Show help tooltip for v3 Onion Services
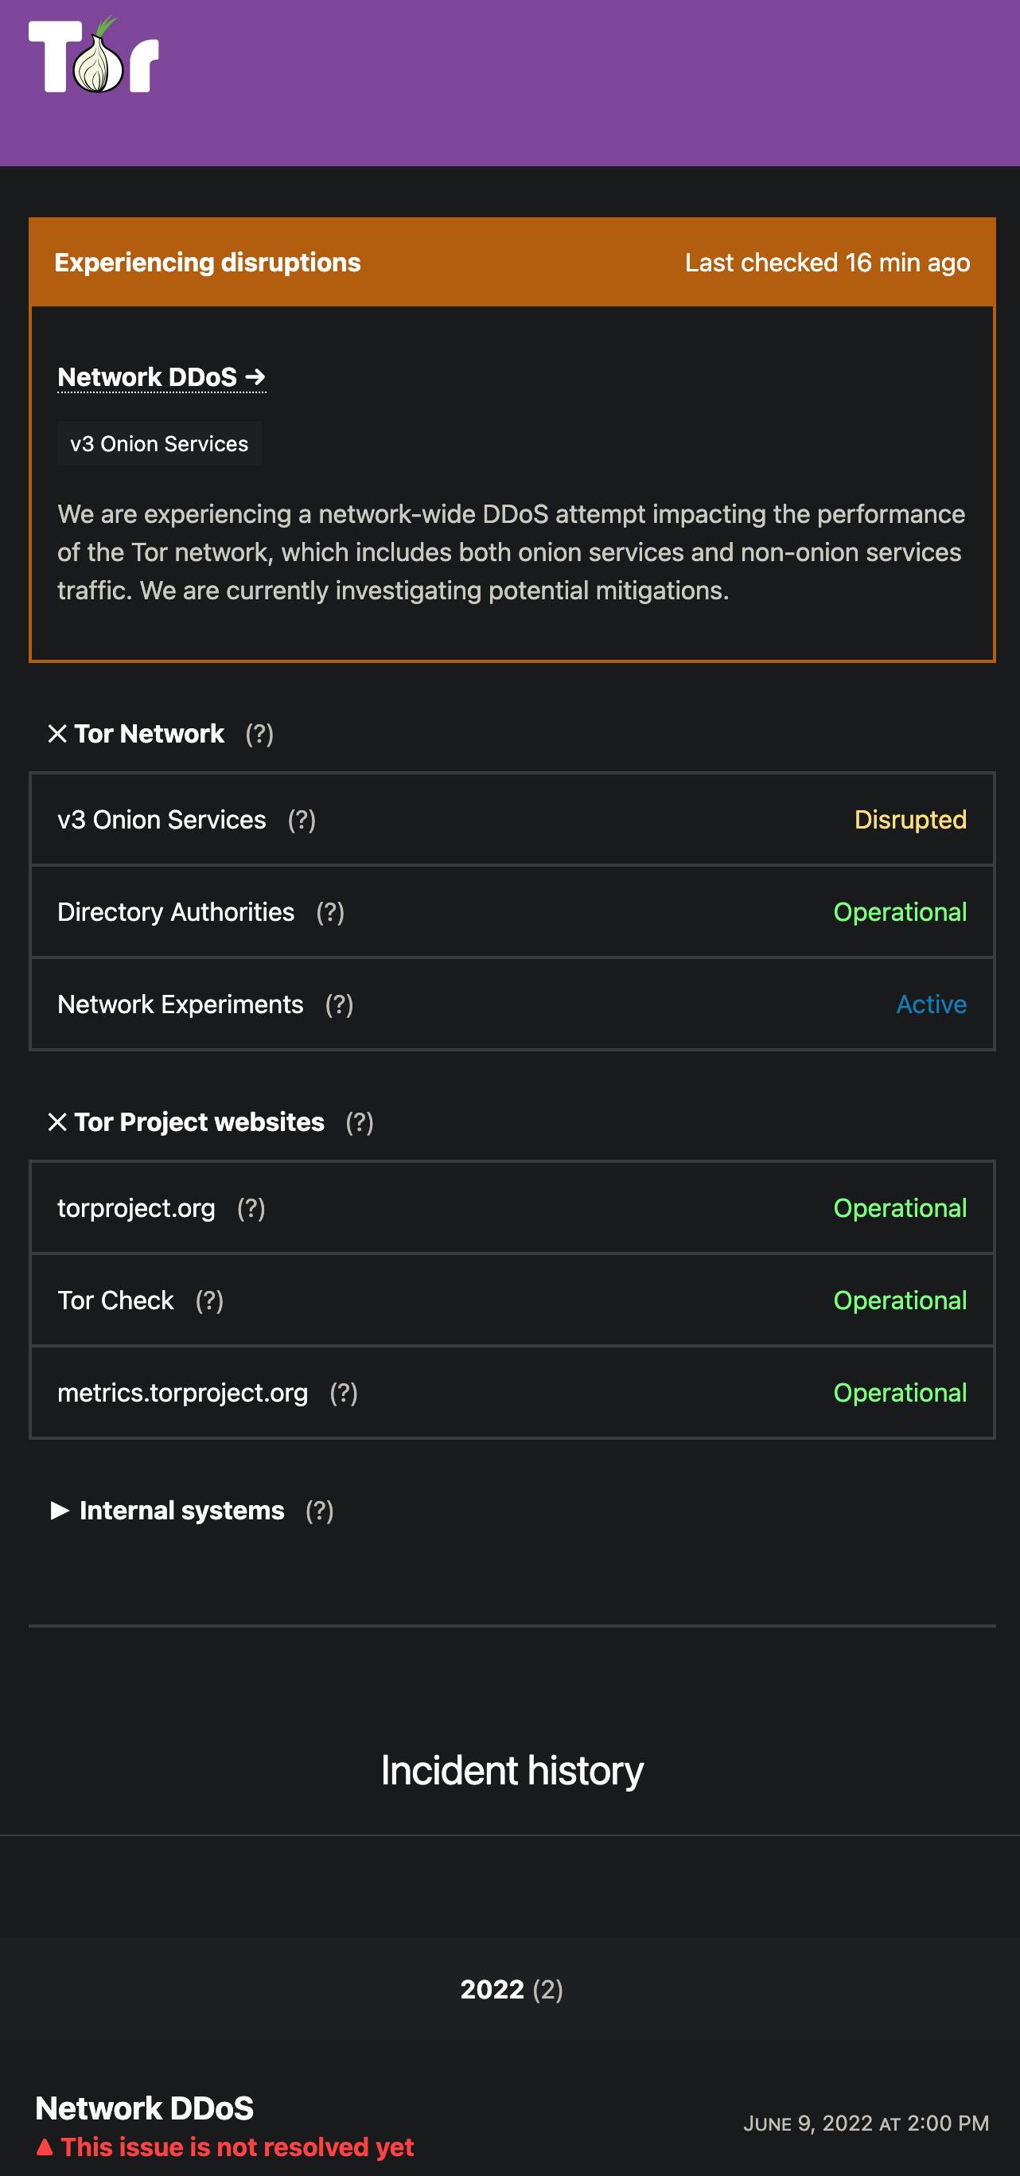This screenshot has height=2176, width=1020. click(302, 821)
